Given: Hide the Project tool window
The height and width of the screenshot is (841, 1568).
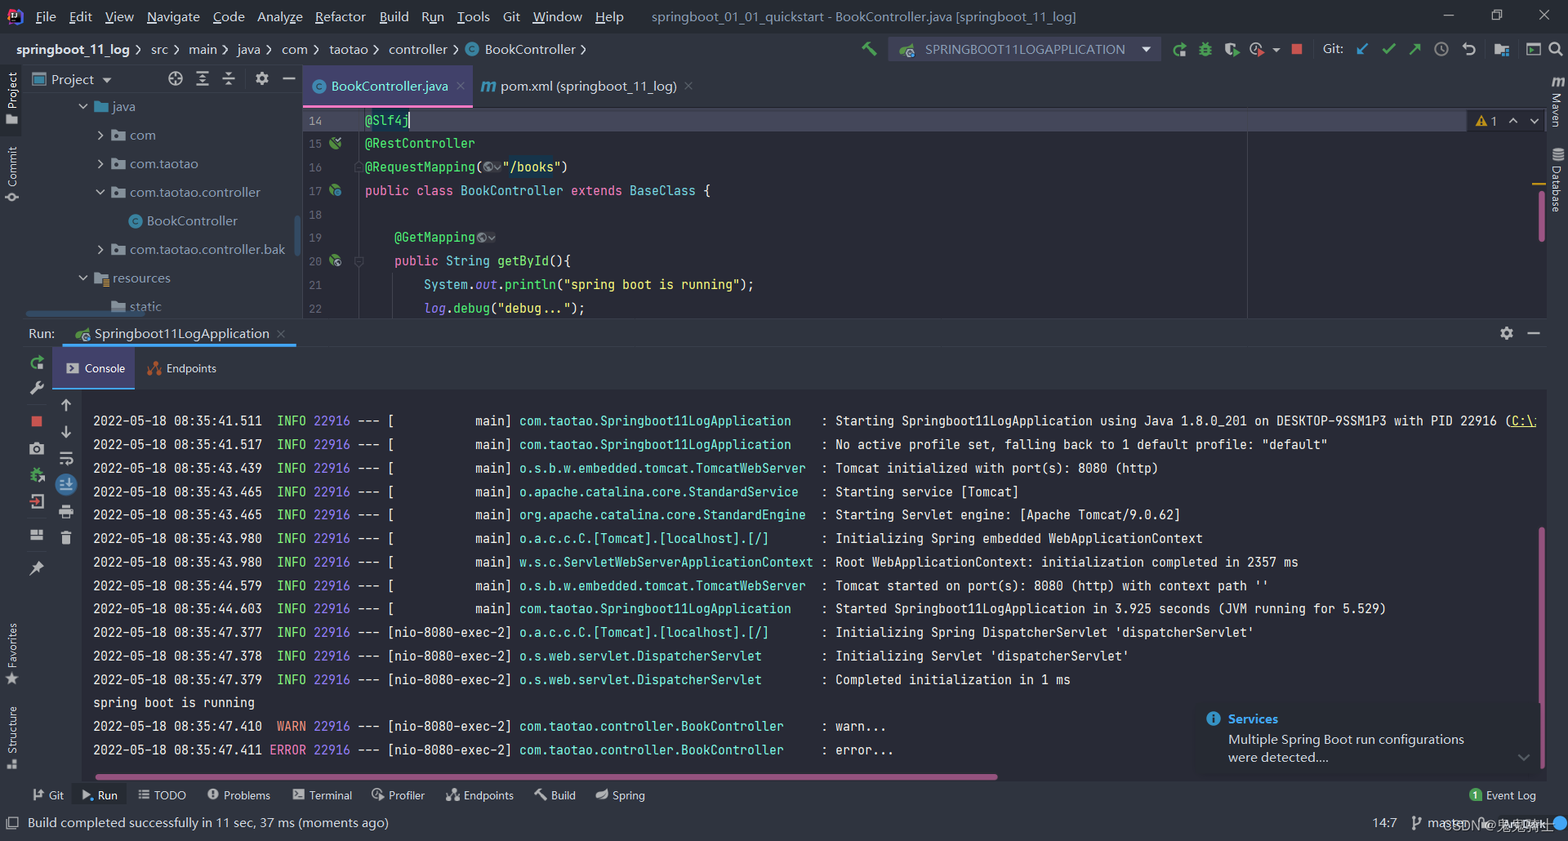Looking at the screenshot, I should coord(288,78).
